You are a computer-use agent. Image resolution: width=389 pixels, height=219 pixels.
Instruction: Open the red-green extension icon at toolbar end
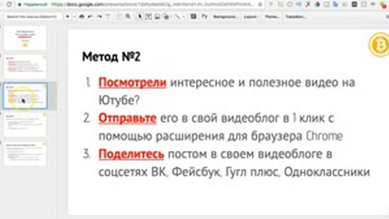point(384,5)
